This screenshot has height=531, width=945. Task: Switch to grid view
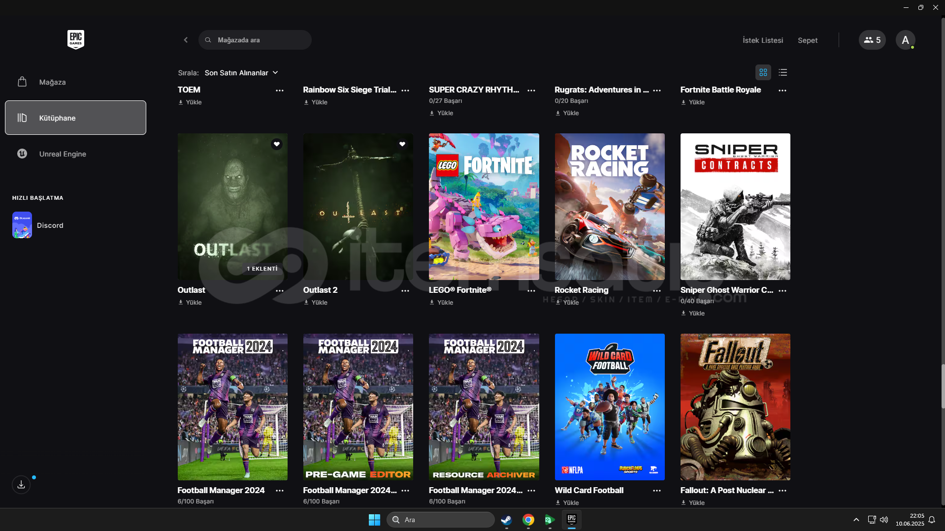[763, 72]
